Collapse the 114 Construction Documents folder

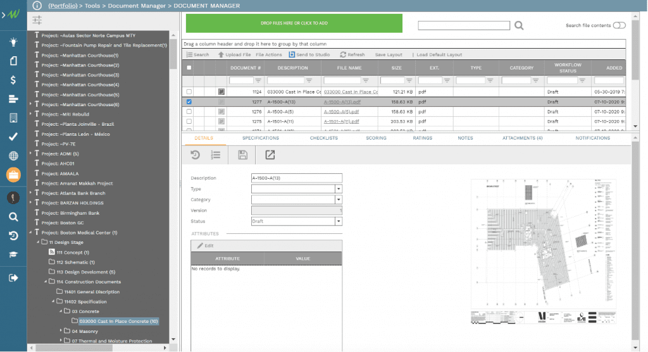point(46,282)
